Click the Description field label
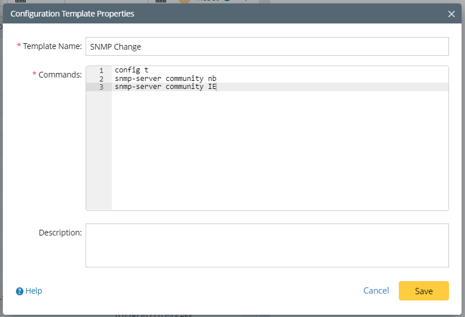465x317 pixels. (60, 233)
